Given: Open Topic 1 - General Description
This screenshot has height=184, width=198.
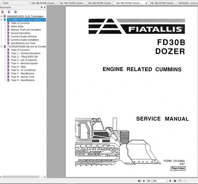Looking at the screenshot, I should coord(26,53).
